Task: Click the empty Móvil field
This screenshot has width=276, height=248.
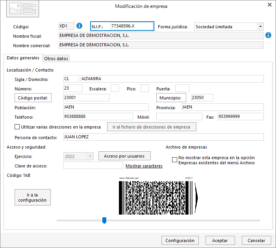Action: pos(179,116)
